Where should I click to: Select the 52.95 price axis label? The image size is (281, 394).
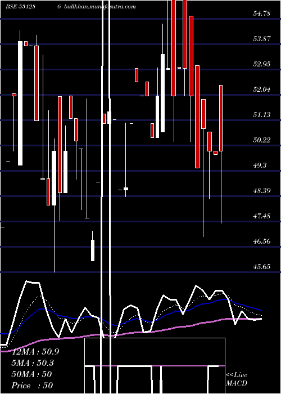(x=262, y=64)
